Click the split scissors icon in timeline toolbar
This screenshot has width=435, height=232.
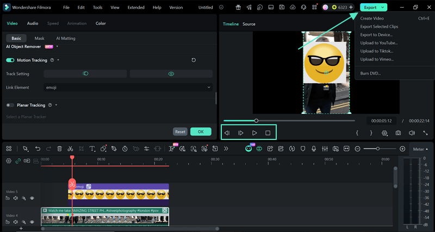click(70, 149)
